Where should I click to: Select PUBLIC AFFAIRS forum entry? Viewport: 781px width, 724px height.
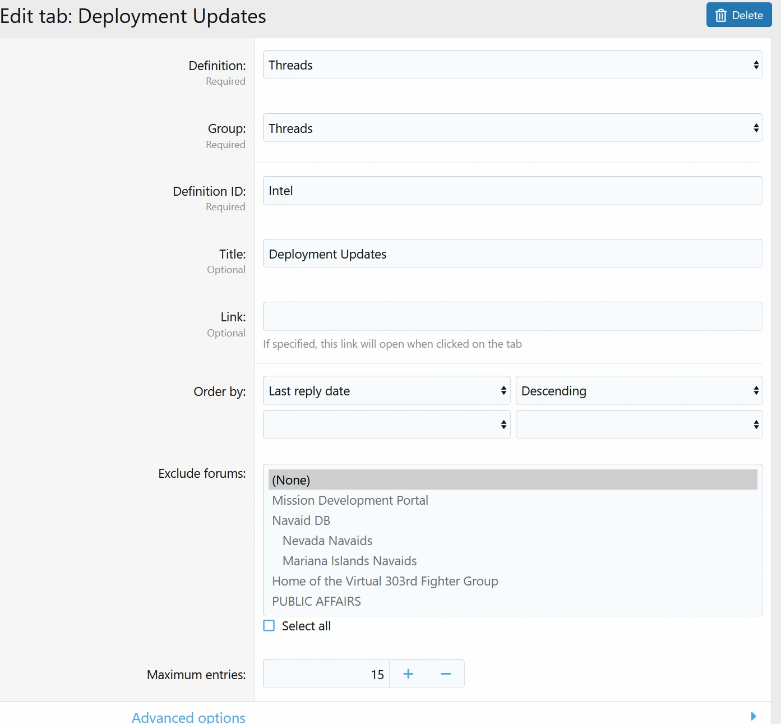click(316, 601)
